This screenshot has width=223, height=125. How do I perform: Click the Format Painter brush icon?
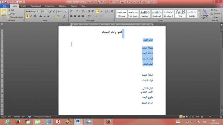[x=10, y=17]
